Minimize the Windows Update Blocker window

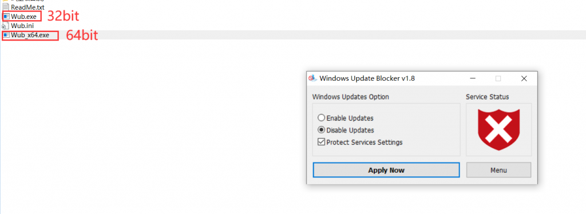473,78
